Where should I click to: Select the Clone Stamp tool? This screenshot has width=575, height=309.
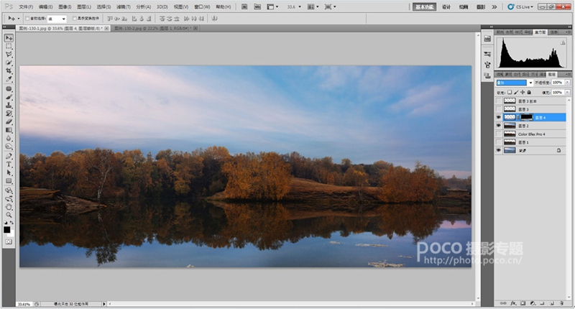[9, 105]
